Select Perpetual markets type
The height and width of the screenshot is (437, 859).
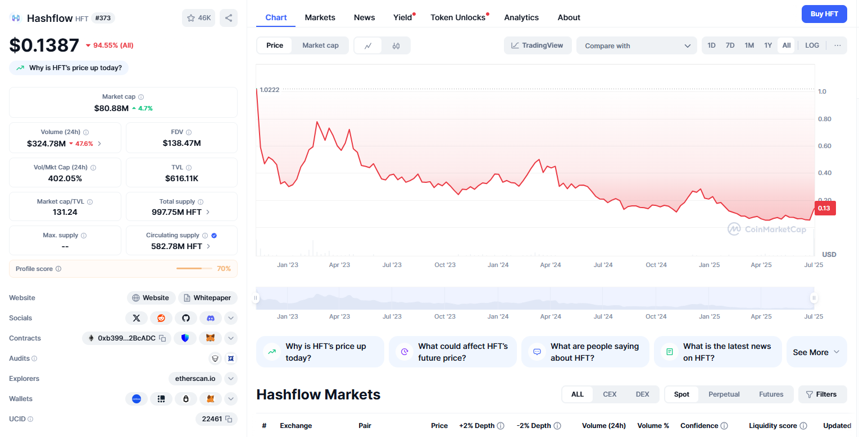point(724,394)
